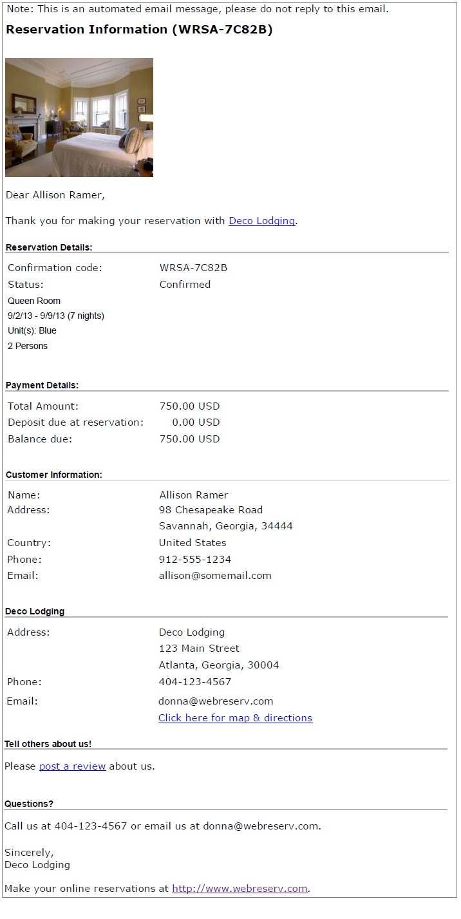The width and height of the screenshot is (461, 919).
Task: Click the Queen Room text
Action: (34, 301)
